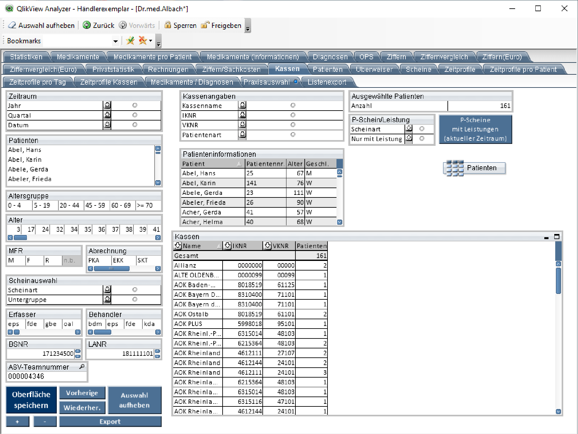578x434 pixels.
Task: Expand the IKNR column dropdown in Kassen
Action: [227, 246]
